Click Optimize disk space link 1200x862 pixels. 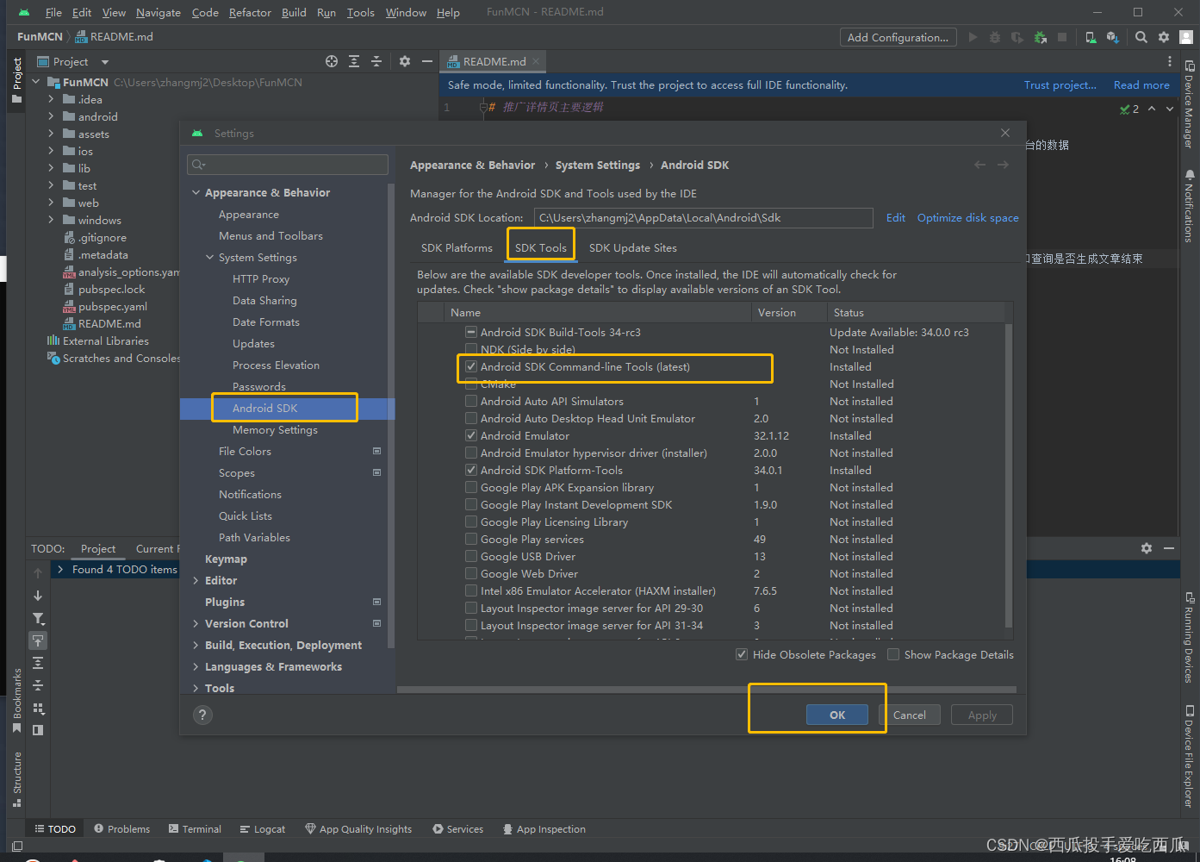[x=967, y=217]
